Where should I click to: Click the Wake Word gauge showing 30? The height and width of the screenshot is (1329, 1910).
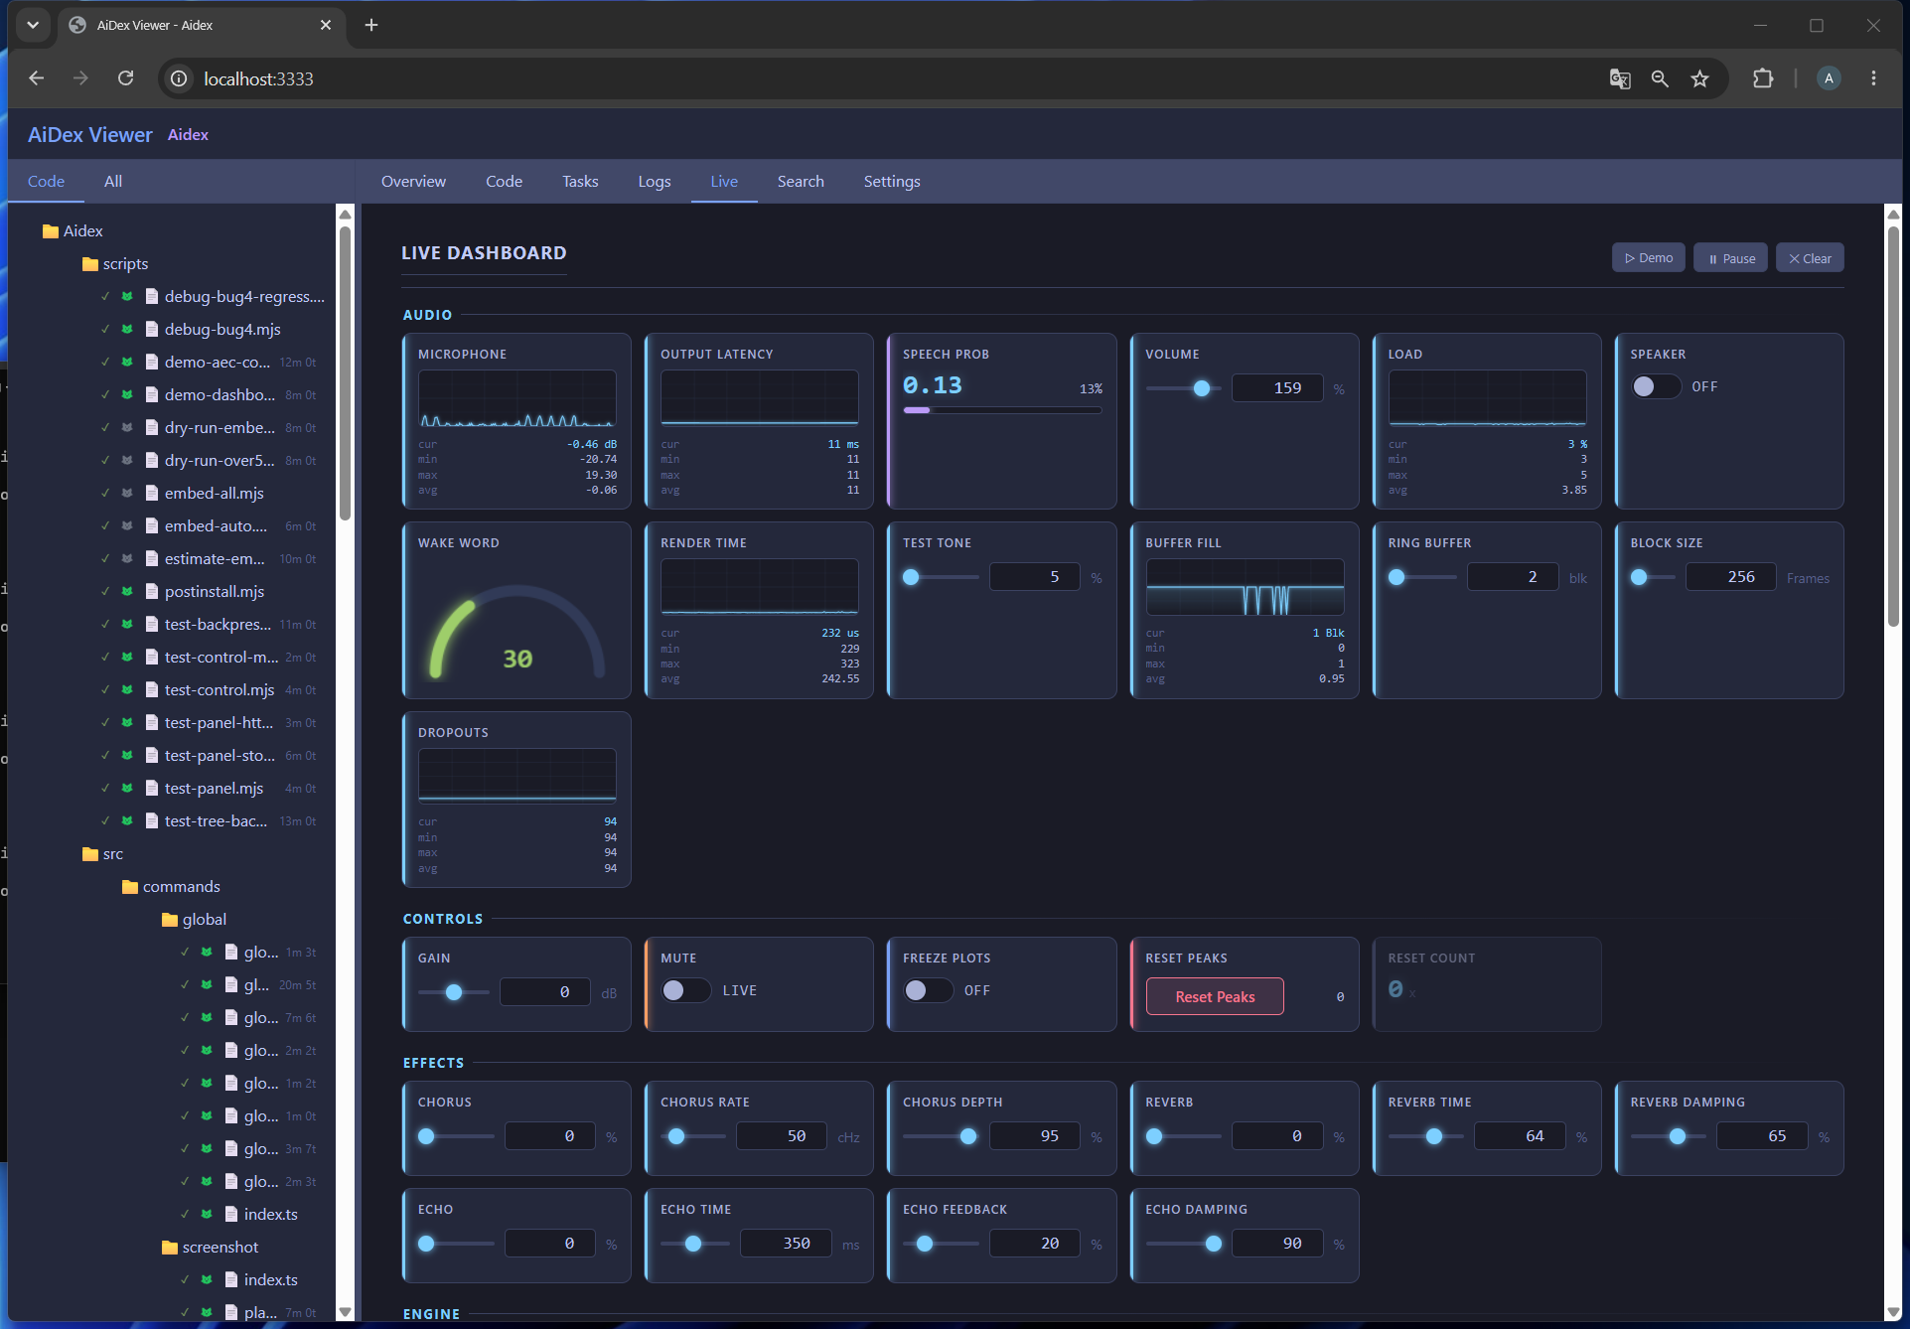click(x=516, y=631)
